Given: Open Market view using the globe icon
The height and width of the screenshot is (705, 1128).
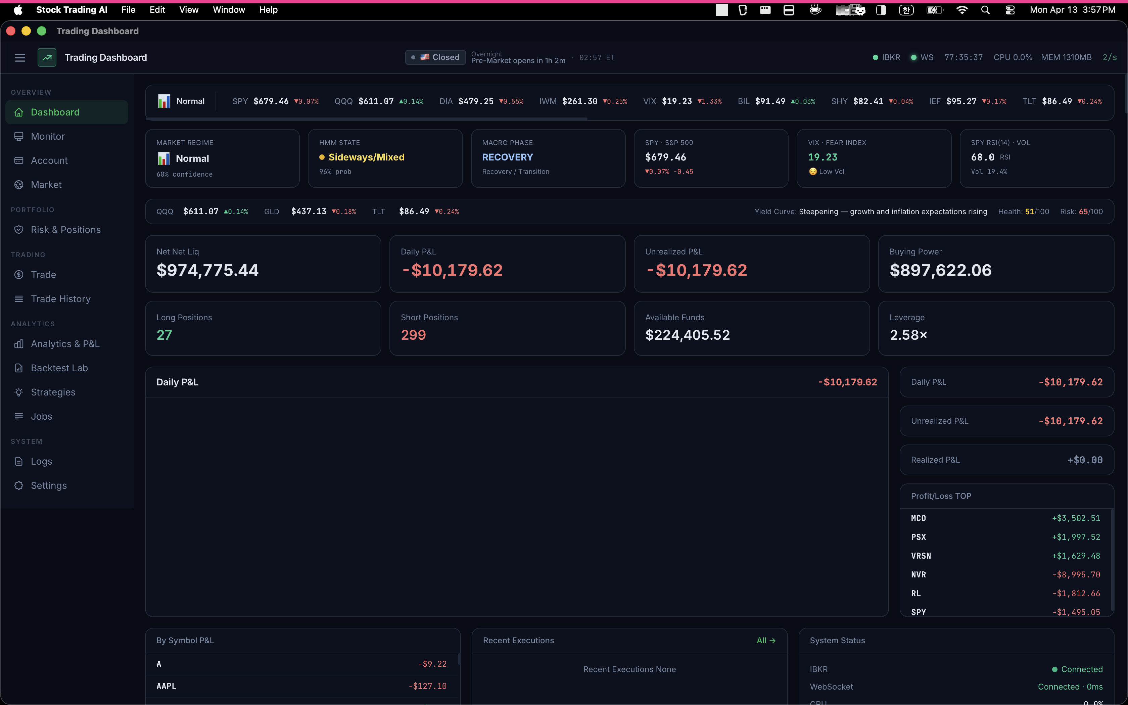Looking at the screenshot, I should 19,185.
